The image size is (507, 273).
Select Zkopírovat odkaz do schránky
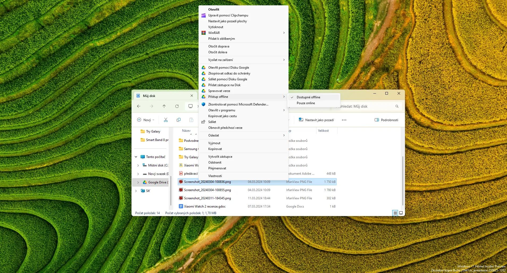[x=244, y=73]
